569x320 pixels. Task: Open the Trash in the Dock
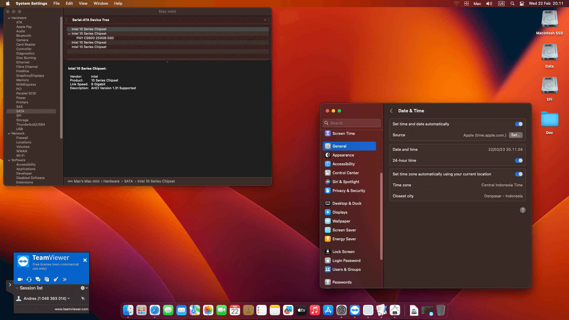click(441, 310)
